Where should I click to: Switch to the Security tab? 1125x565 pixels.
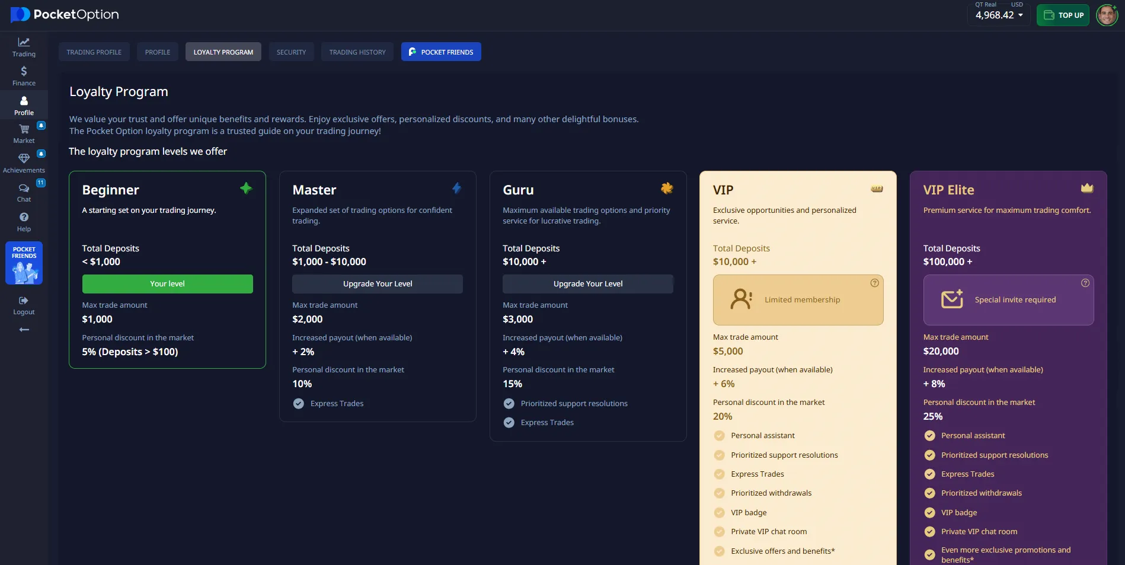click(291, 52)
